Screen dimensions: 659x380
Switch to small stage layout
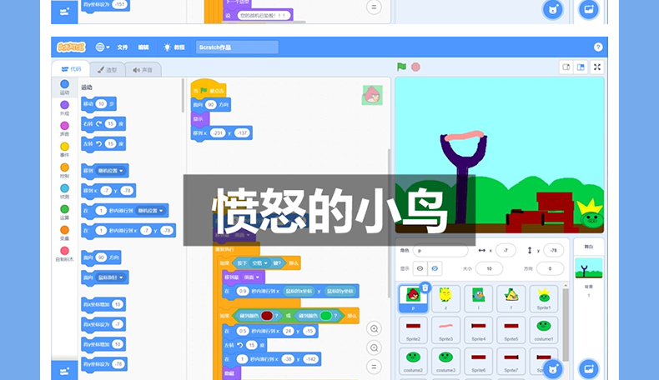pyautogui.click(x=566, y=67)
